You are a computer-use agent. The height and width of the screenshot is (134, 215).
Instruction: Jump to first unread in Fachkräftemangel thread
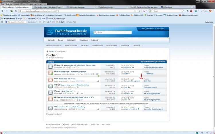click(x=55, y=71)
